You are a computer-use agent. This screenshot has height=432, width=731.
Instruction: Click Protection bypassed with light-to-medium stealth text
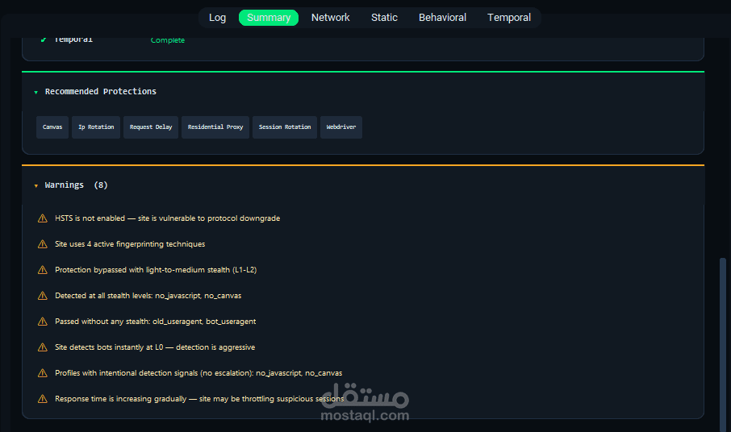pos(156,270)
